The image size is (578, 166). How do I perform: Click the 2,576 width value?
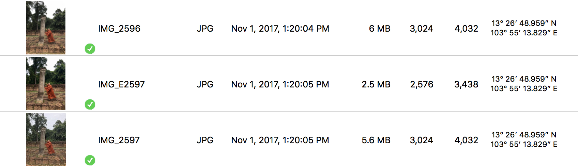pos(422,84)
